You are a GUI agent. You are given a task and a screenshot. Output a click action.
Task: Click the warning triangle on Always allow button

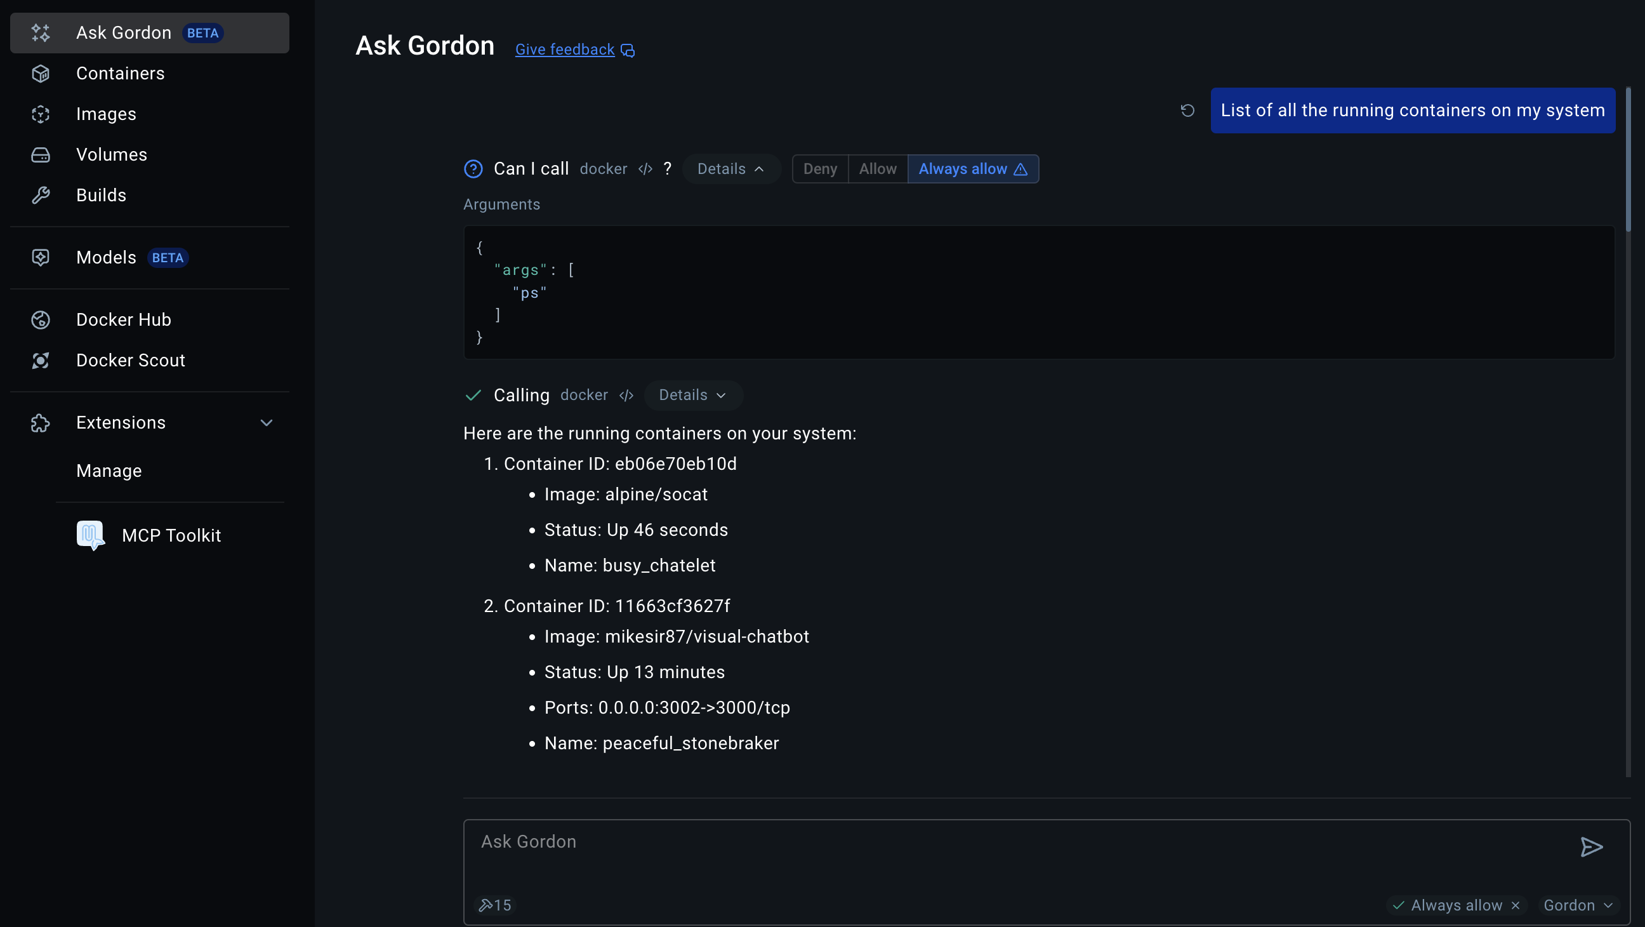(1021, 169)
